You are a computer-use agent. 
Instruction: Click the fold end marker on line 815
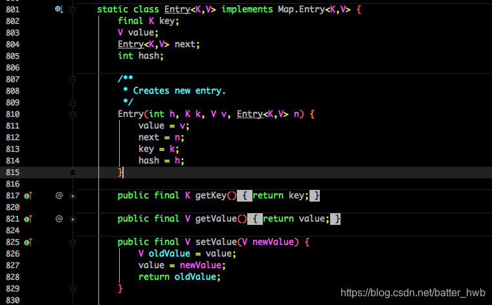click(x=73, y=173)
